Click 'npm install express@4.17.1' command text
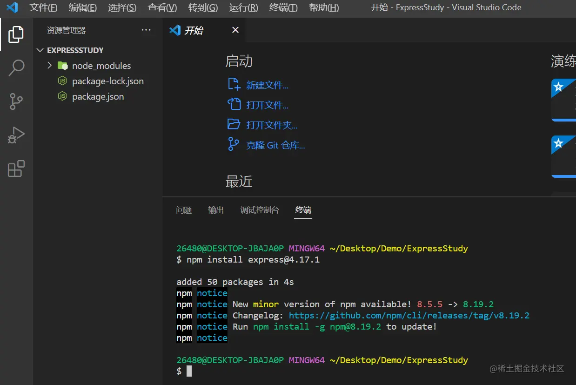This screenshot has width=576, height=385. [x=253, y=260]
